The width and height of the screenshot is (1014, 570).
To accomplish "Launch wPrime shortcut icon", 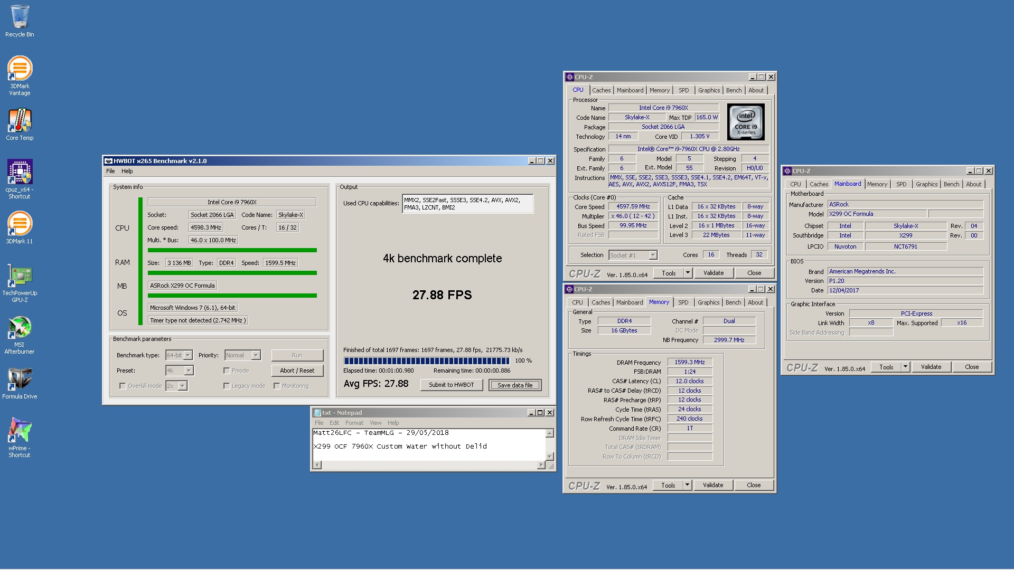I will coord(20,438).
